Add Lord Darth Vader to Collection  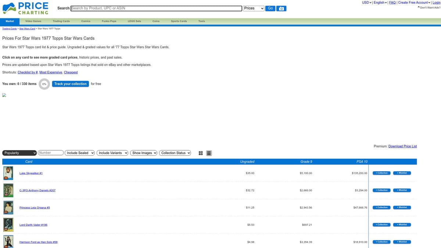click(382, 225)
